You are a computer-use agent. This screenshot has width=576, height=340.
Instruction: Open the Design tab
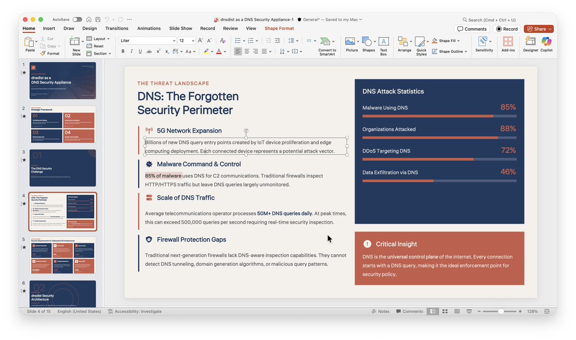tap(89, 28)
